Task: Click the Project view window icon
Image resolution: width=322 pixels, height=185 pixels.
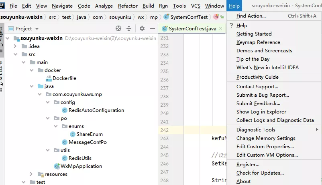Action: click(x=11, y=29)
